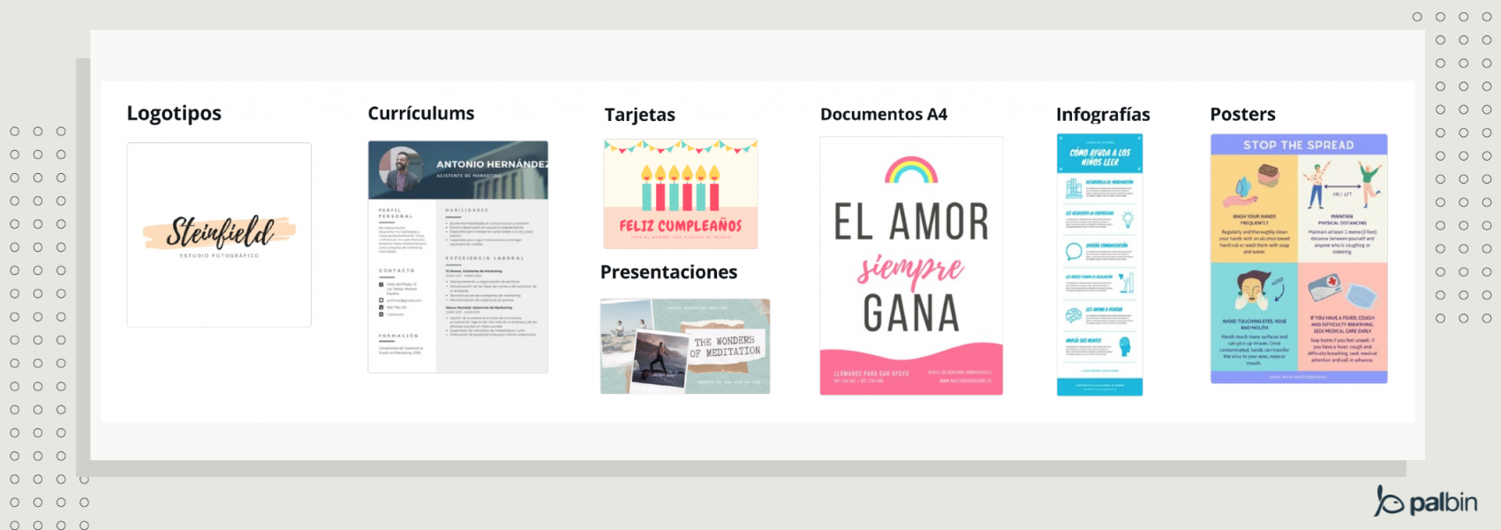Click the Tarjetas category heading
The image size is (1501, 530).
[640, 115]
